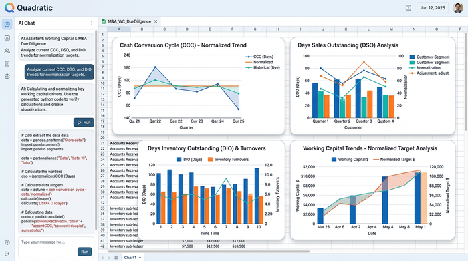Click the Historical legend entry in CCC chart

coord(263,67)
